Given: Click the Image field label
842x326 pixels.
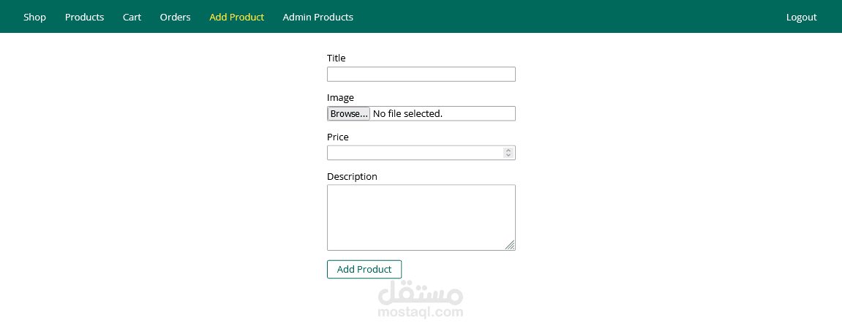Looking at the screenshot, I should pos(340,97).
